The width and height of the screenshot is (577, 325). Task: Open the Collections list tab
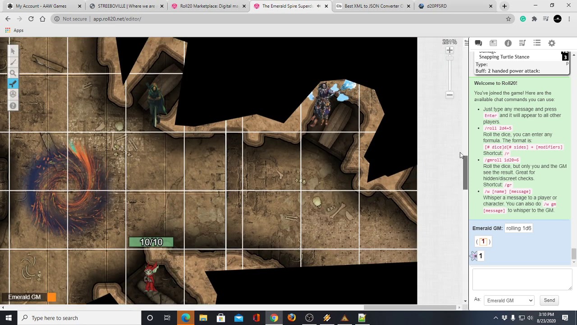[537, 43]
